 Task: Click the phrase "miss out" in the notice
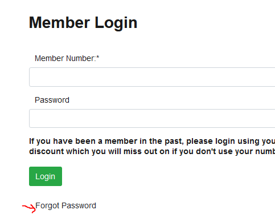click(137, 151)
